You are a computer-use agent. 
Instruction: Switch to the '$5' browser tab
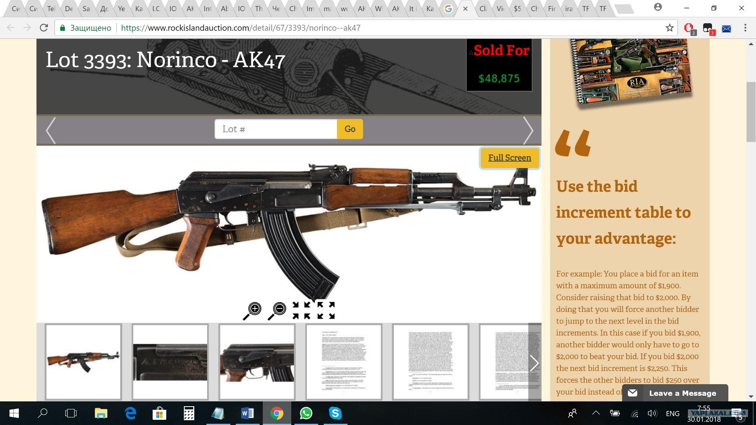[x=517, y=8]
